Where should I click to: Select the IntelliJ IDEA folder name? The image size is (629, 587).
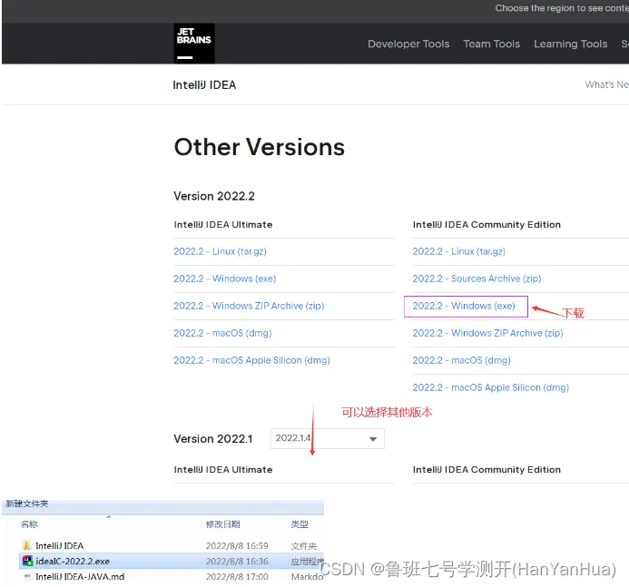(59, 545)
